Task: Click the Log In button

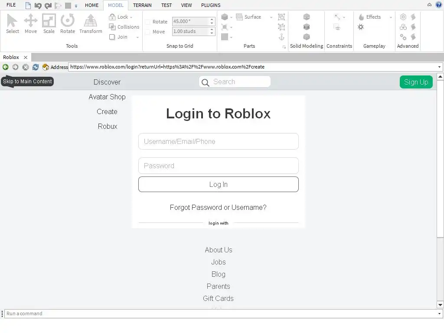Action: coord(219,184)
